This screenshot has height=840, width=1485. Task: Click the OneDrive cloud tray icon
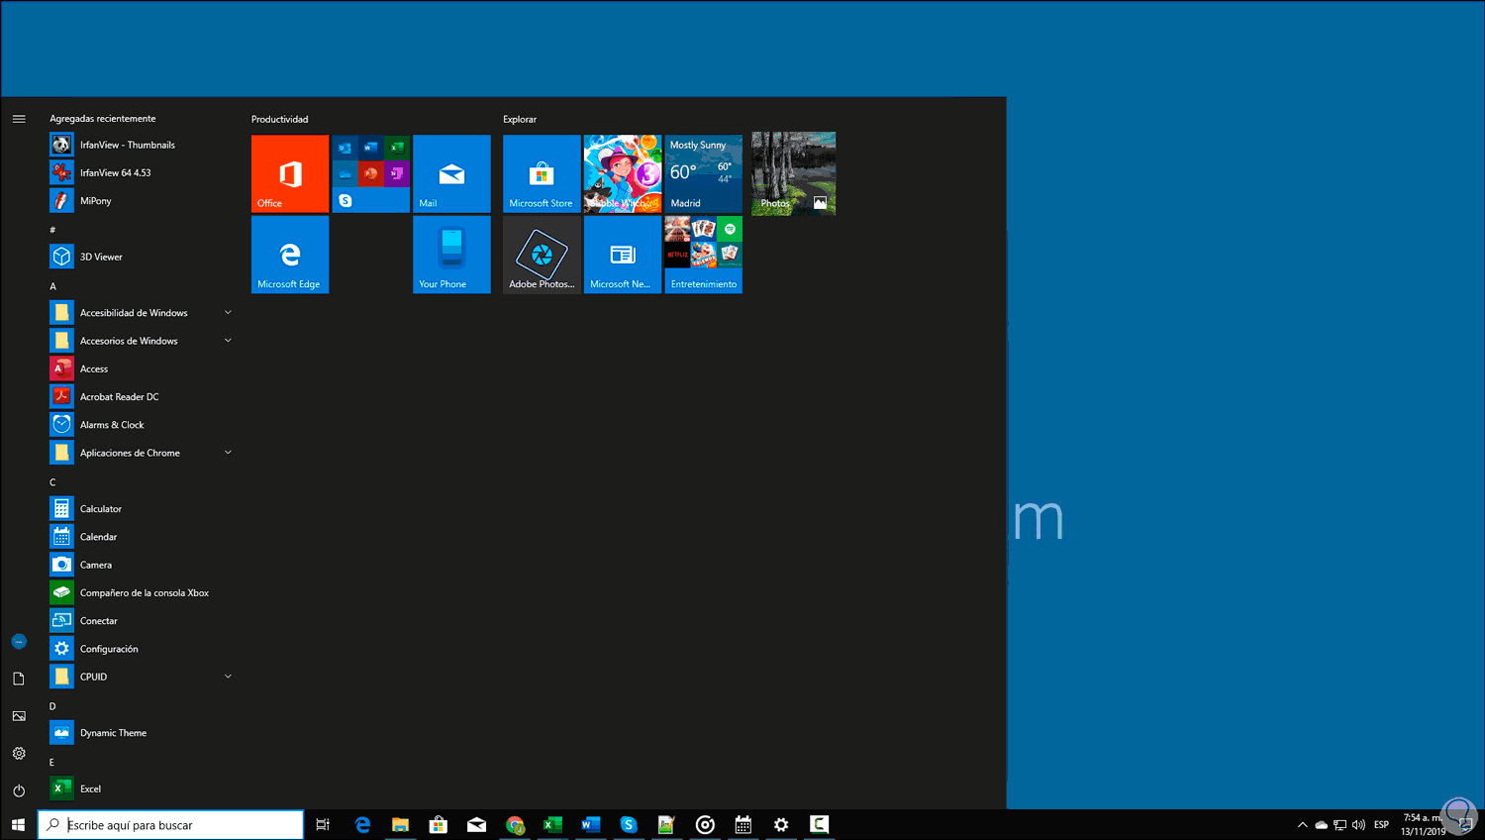[x=1321, y=824]
